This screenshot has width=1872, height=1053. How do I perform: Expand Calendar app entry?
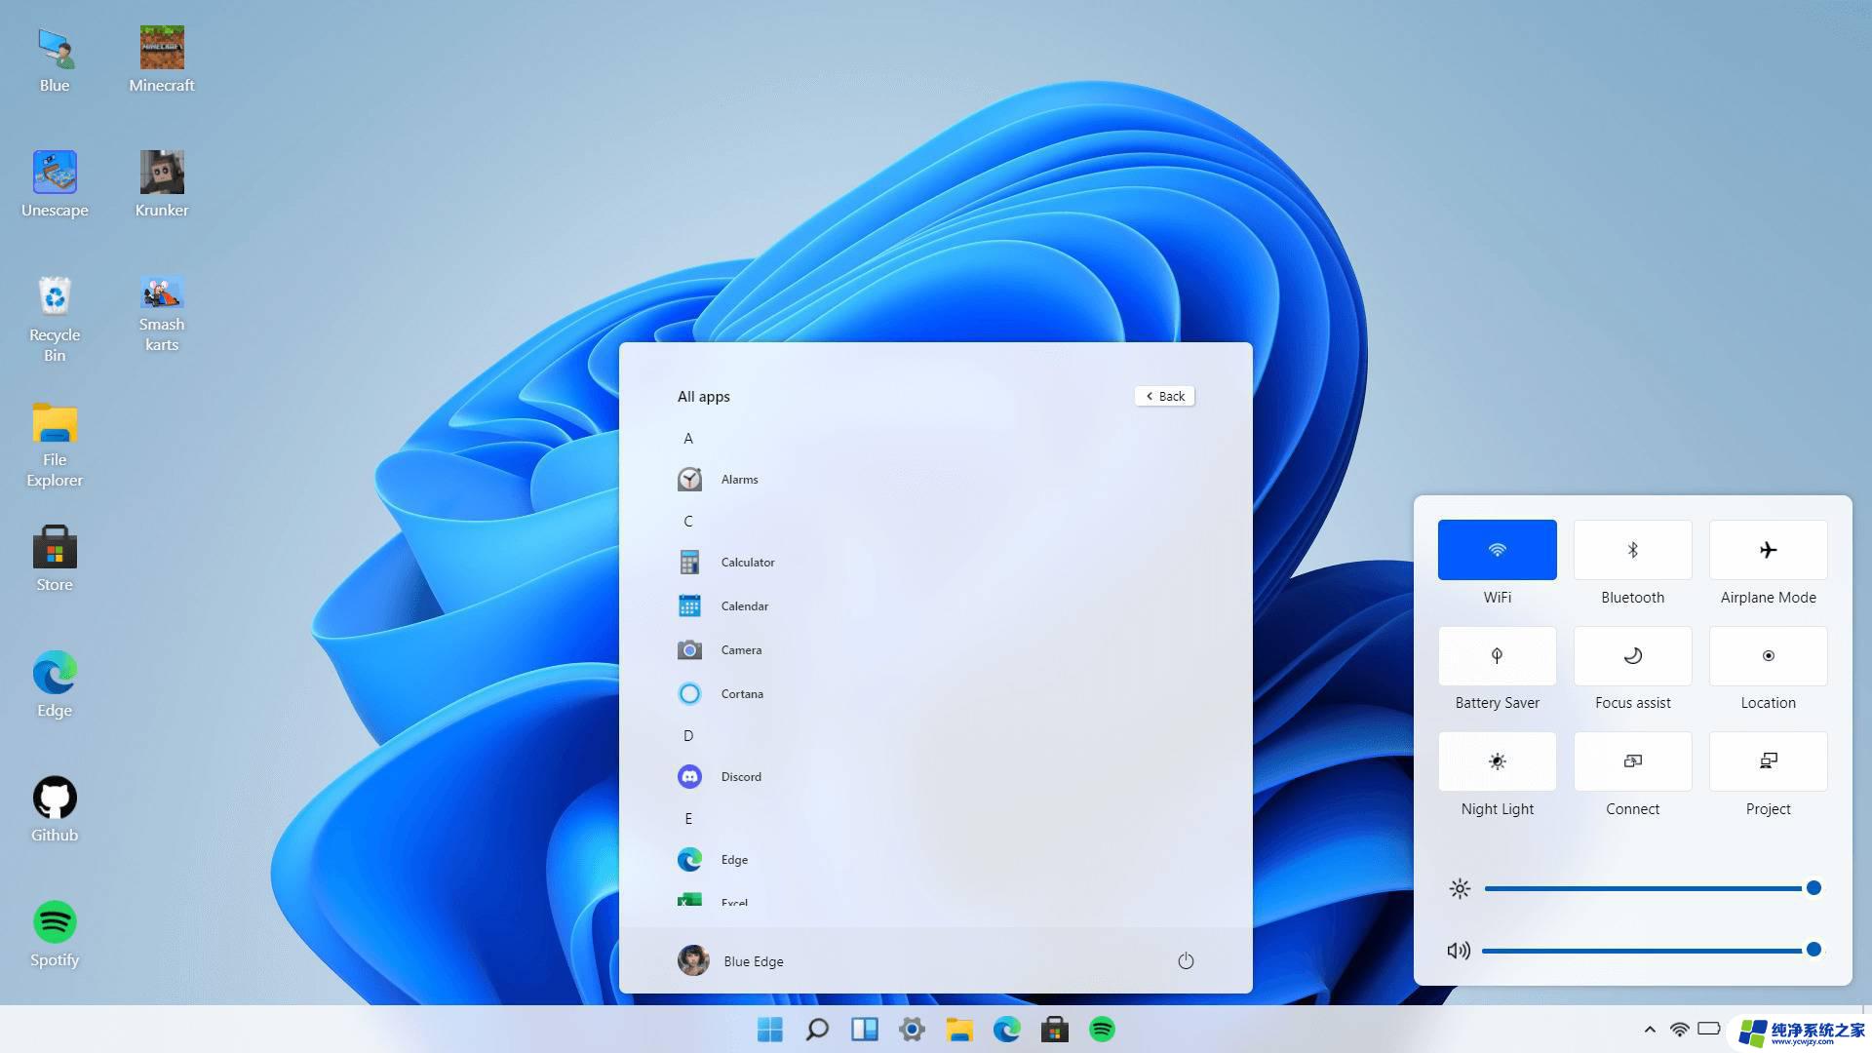[x=936, y=604]
